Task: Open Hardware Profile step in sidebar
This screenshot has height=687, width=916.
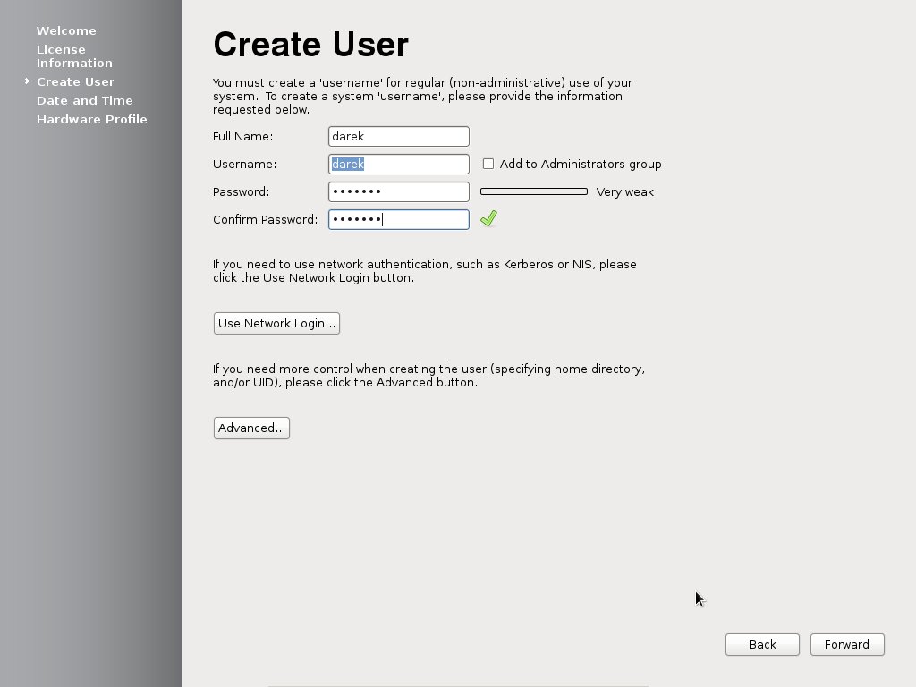Action: point(92,119)
